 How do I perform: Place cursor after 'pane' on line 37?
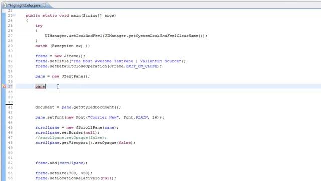(x=46, y=87)
